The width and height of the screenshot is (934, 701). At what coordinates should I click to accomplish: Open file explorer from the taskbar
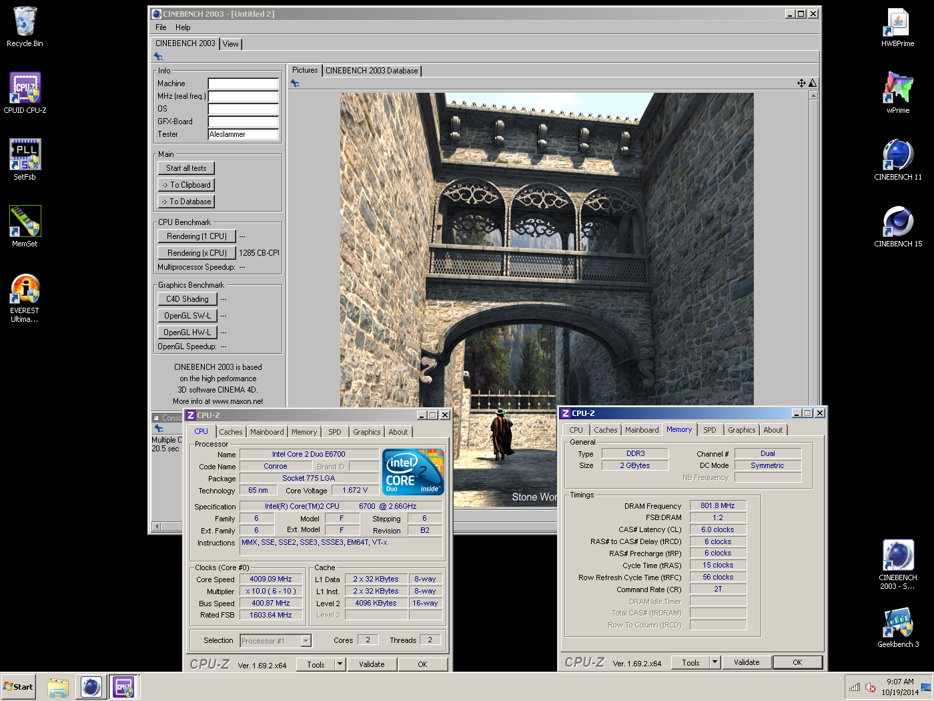(x=58, y=687)
